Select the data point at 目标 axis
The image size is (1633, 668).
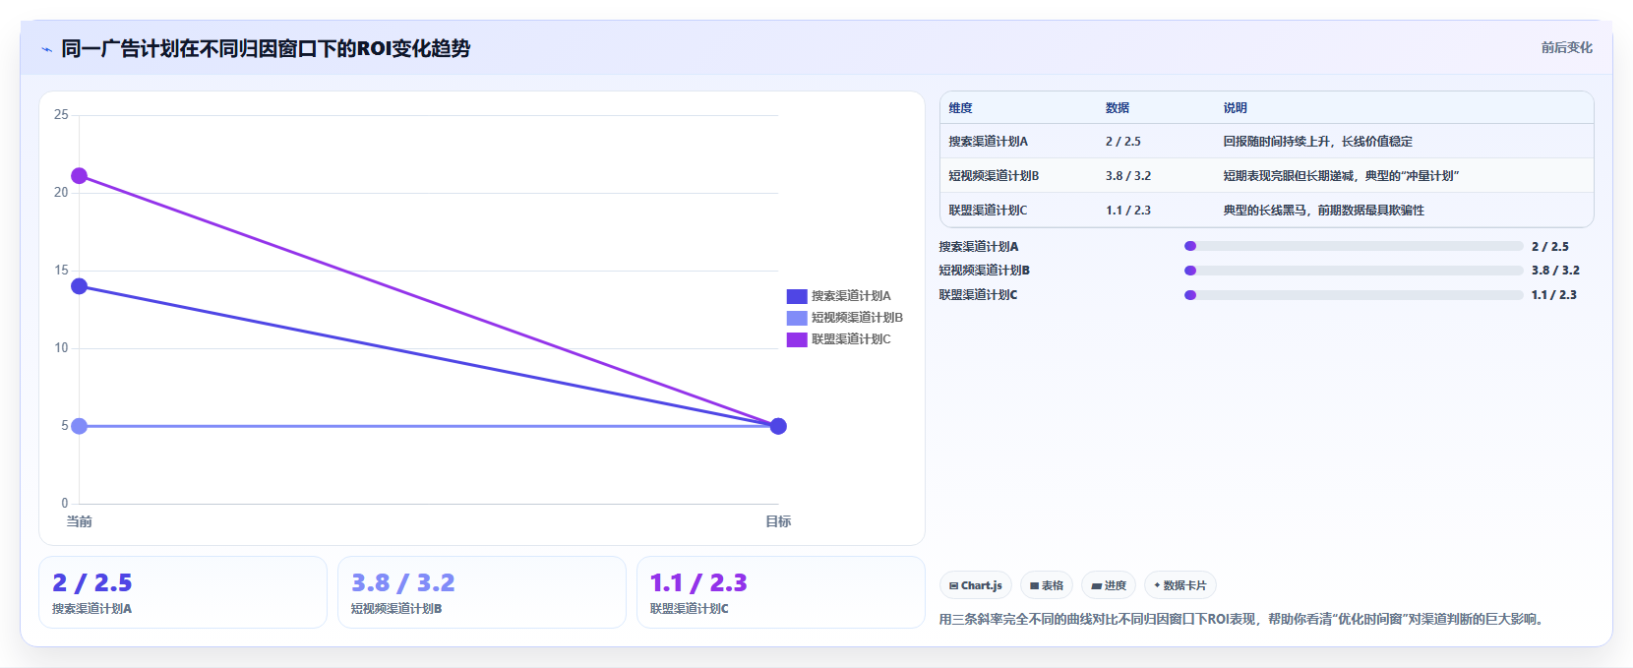(778, 426)
